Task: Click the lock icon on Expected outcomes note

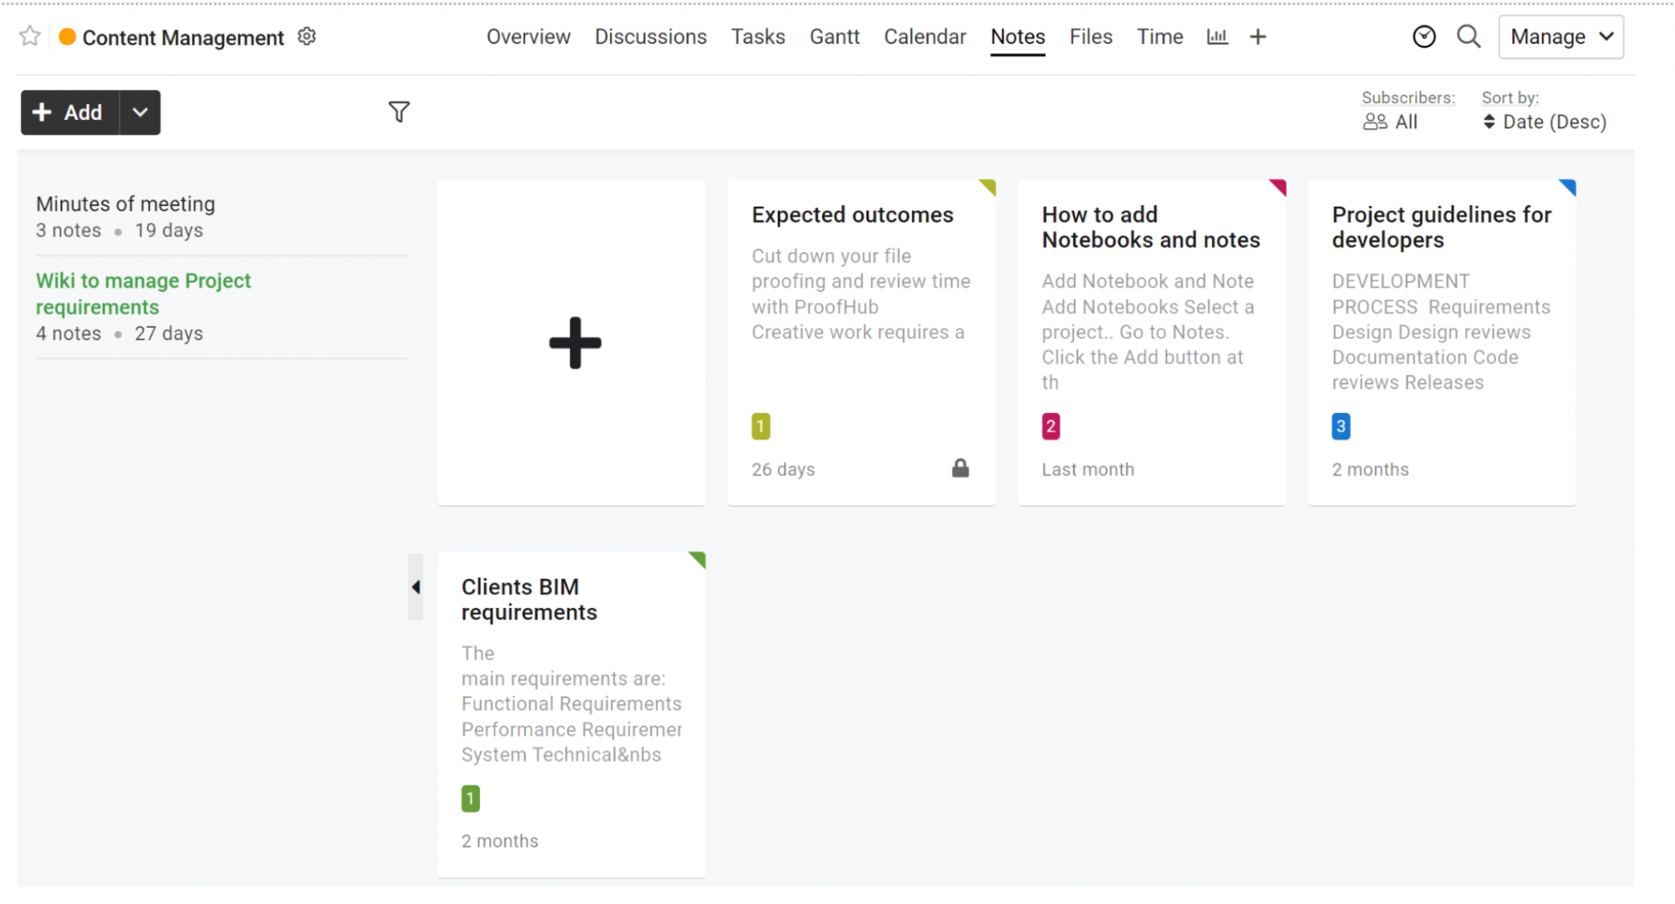Action: tap(960, 468)
